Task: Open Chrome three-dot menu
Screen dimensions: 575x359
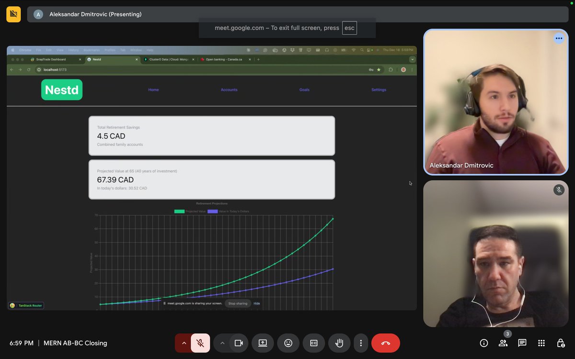Action: [x=412, y=69]
